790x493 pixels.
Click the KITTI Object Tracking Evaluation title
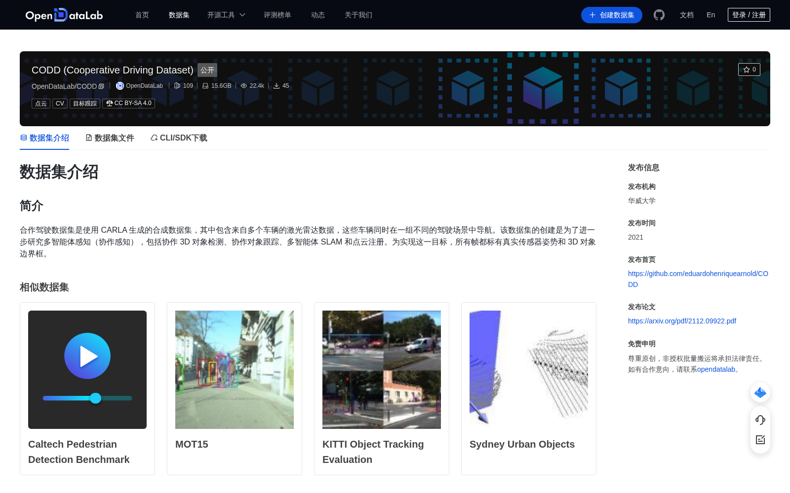click(373, 452)
